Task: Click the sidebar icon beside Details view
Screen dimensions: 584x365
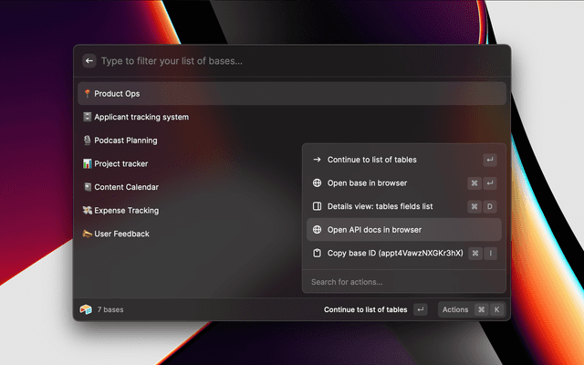Action: point(317,206)
